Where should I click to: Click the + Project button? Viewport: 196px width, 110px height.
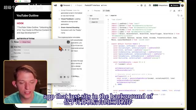(78, 5)
